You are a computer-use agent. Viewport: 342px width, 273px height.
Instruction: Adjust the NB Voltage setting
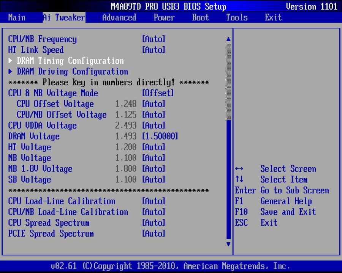[x=154, y=158]
